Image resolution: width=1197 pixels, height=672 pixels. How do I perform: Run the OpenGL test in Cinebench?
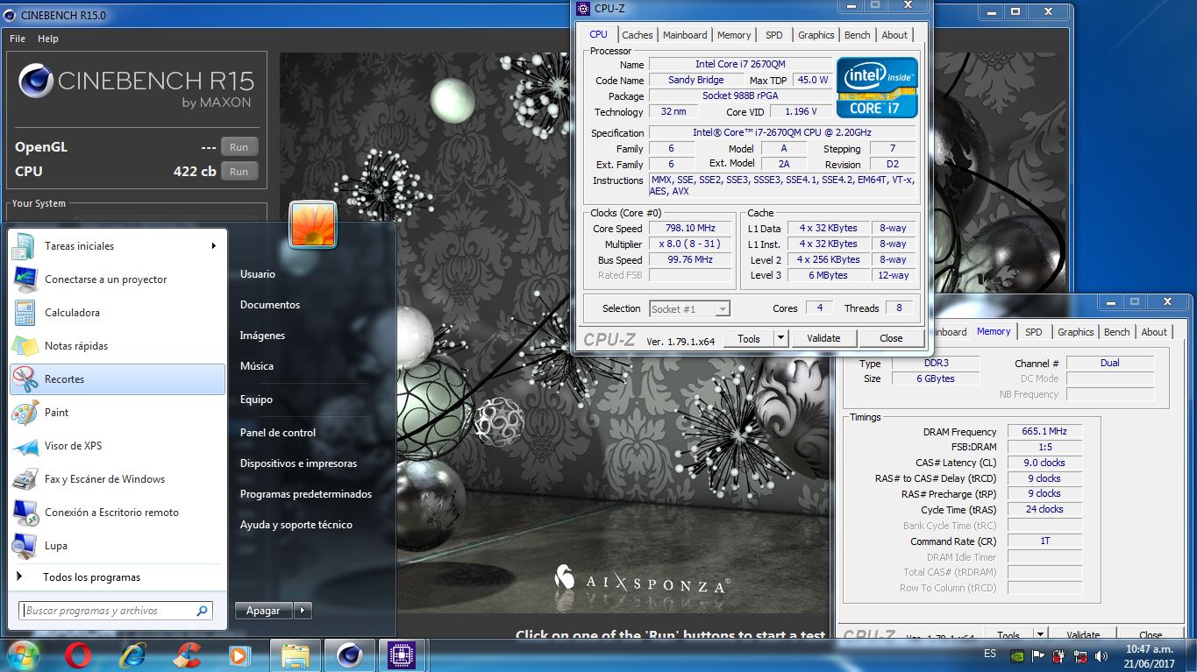pyautogui.click(x=239, y=147)
